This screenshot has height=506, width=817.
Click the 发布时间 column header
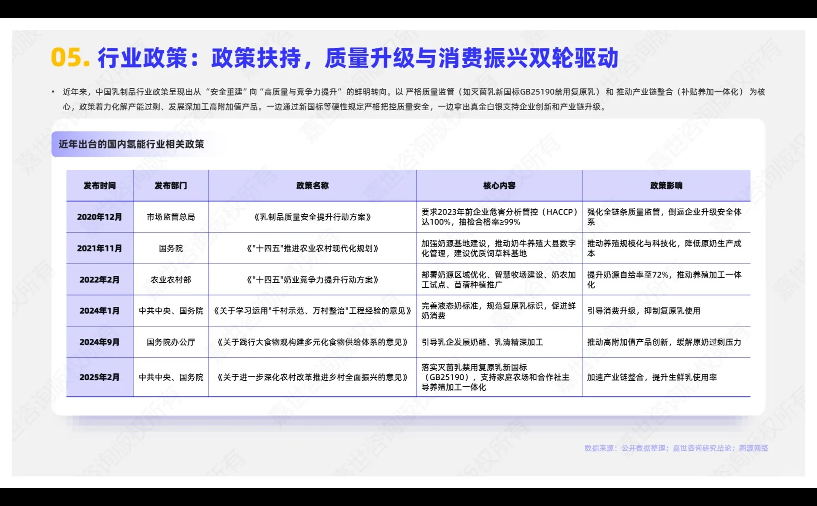(99, 184)
